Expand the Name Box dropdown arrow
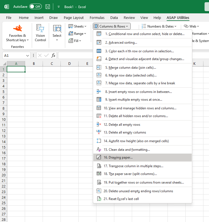This screenshot has width=209, height=222. tap(28, 56)
